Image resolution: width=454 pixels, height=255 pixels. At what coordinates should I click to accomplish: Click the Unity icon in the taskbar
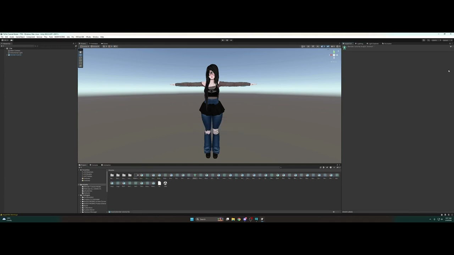click(262, 219)
